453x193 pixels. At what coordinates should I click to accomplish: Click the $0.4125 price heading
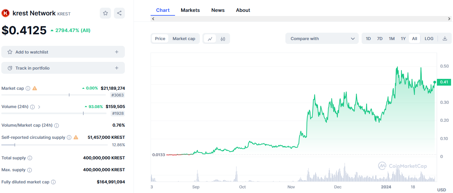[x=24, y=30]
